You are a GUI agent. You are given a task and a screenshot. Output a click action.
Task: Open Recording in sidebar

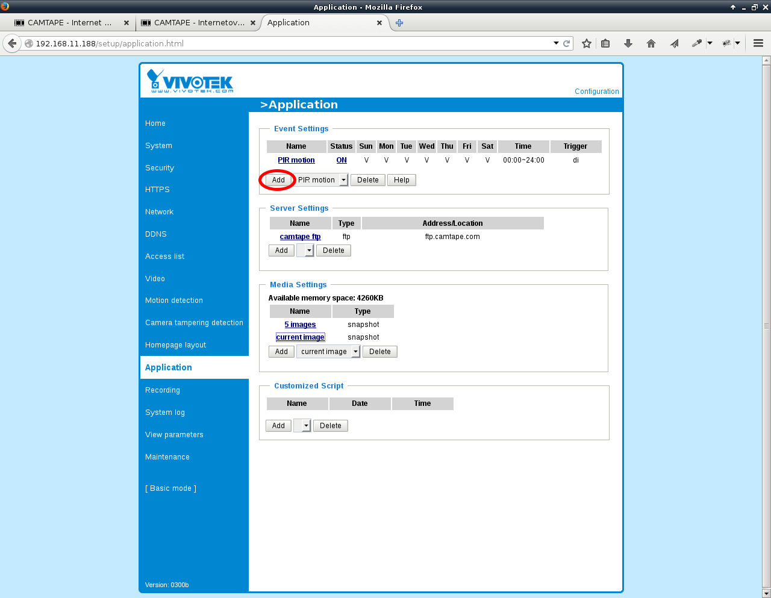pos(163,390)
